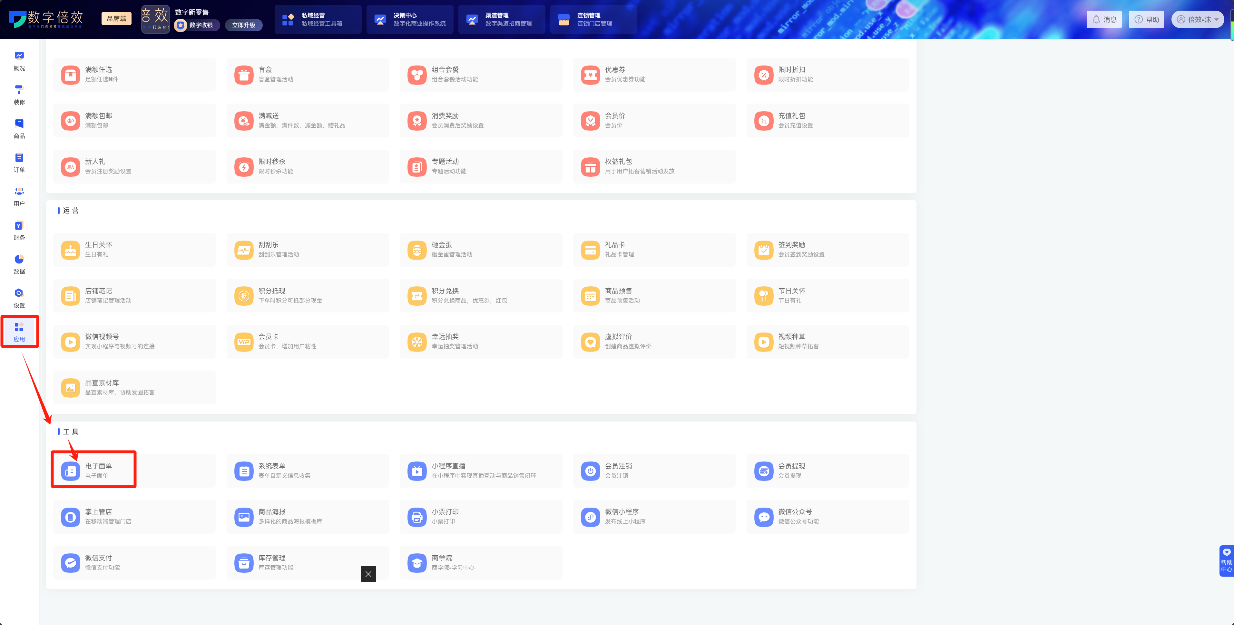Click the 库存管理 inventory icon
Image resolution: width=1234 pixels, height=625 pixels.
pyautogui.click(x=244, y=563)
